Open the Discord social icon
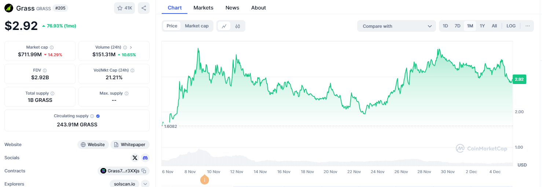The image size is (542, 187). click(x=145, y=158)
